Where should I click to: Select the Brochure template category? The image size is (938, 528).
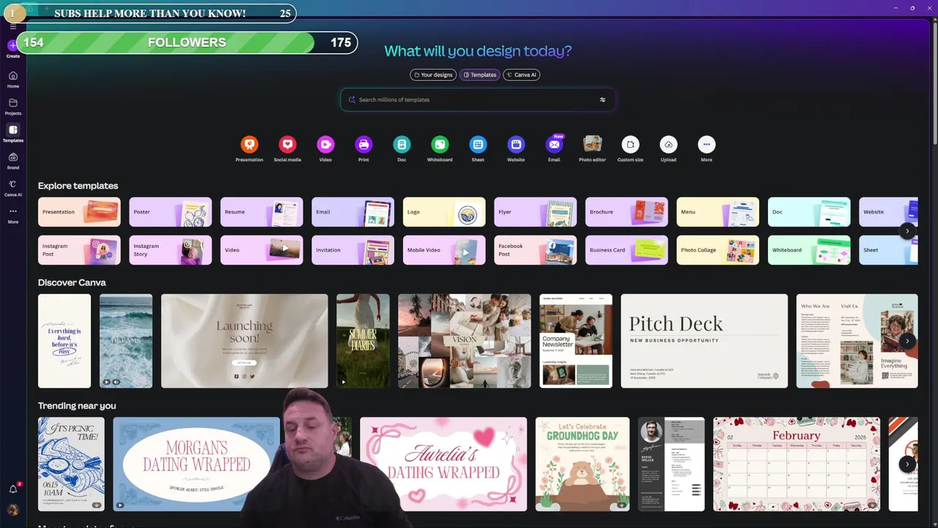pos(627,212)
